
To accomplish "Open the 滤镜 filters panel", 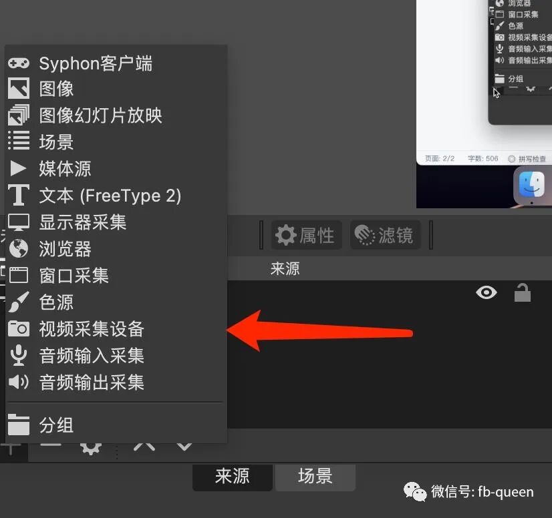I will (385, 235).
